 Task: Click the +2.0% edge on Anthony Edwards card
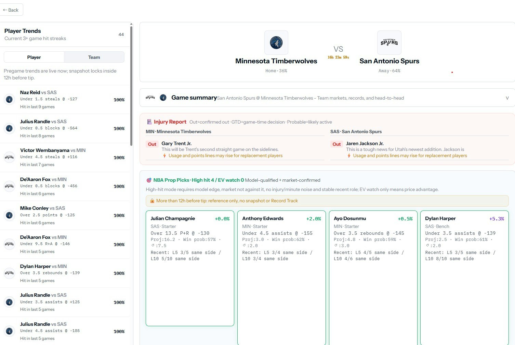tap(314, 219)
